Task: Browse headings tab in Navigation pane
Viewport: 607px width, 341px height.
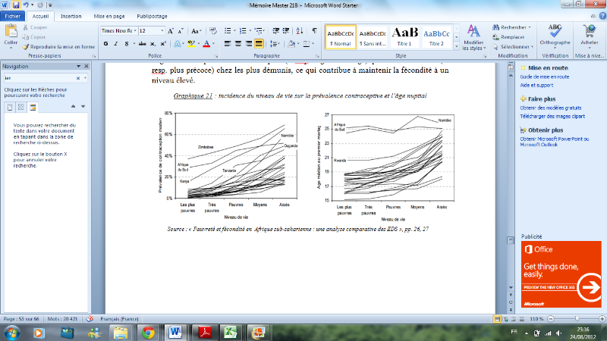Action: tap(10, 107)
